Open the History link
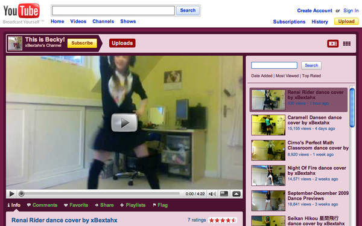 tap(320, 22)
